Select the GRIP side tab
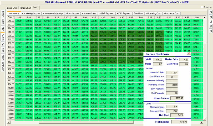Viewport: 213px width, 126px height. coord(3,57)
